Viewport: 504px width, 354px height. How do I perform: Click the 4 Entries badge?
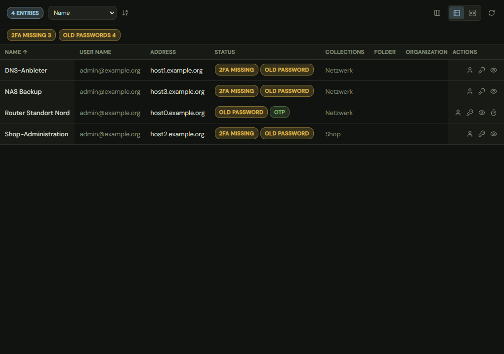(25, 13)
